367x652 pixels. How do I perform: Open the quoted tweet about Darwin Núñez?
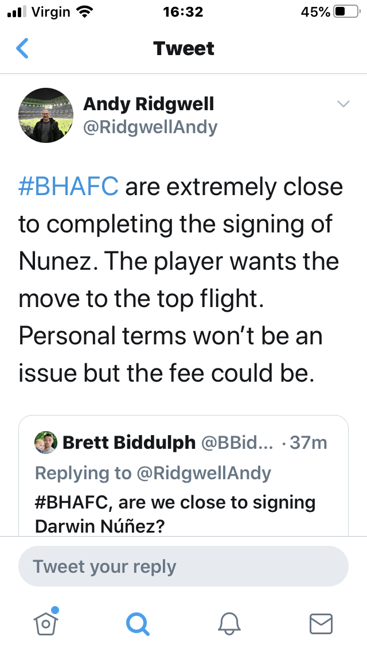tap(183, 476)
